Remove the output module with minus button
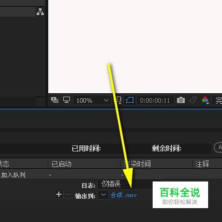 68,195
